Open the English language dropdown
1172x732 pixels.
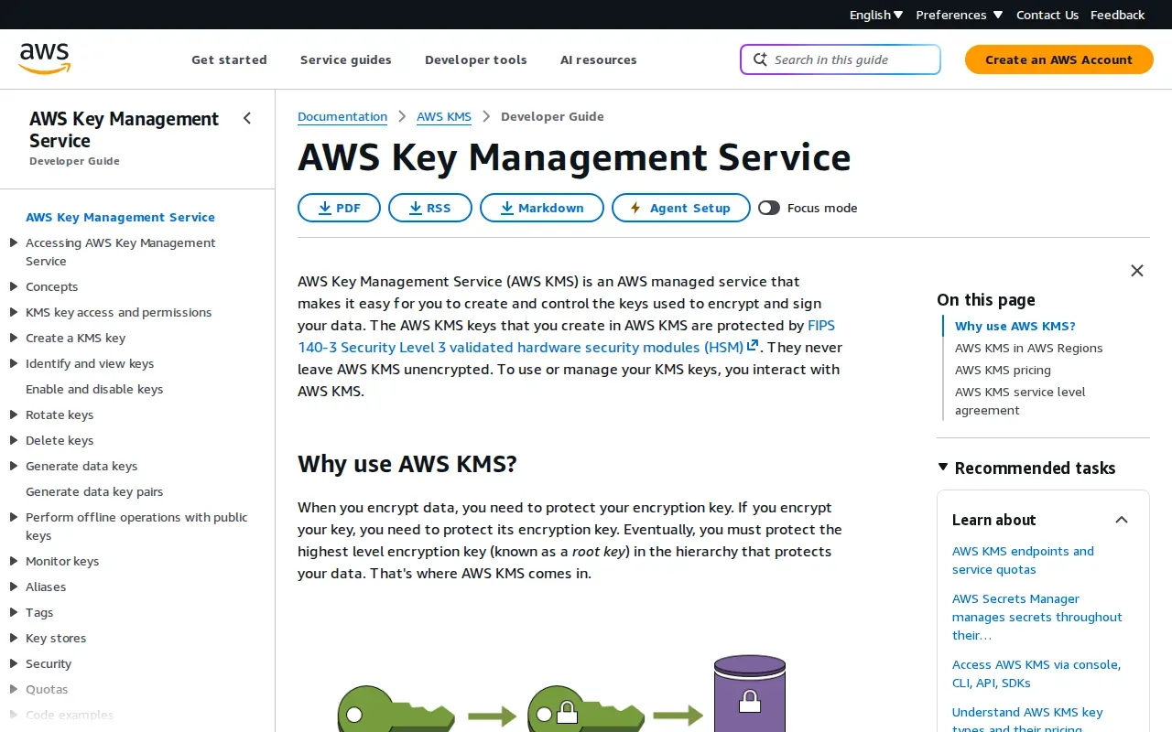(x=876, y=15)
